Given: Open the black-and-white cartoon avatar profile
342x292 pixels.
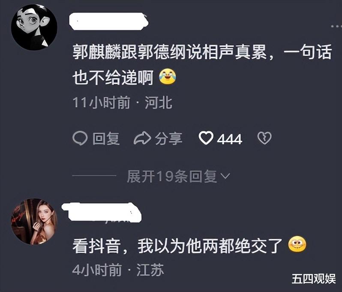Looking at the screenshot, I should coord(34,27).
